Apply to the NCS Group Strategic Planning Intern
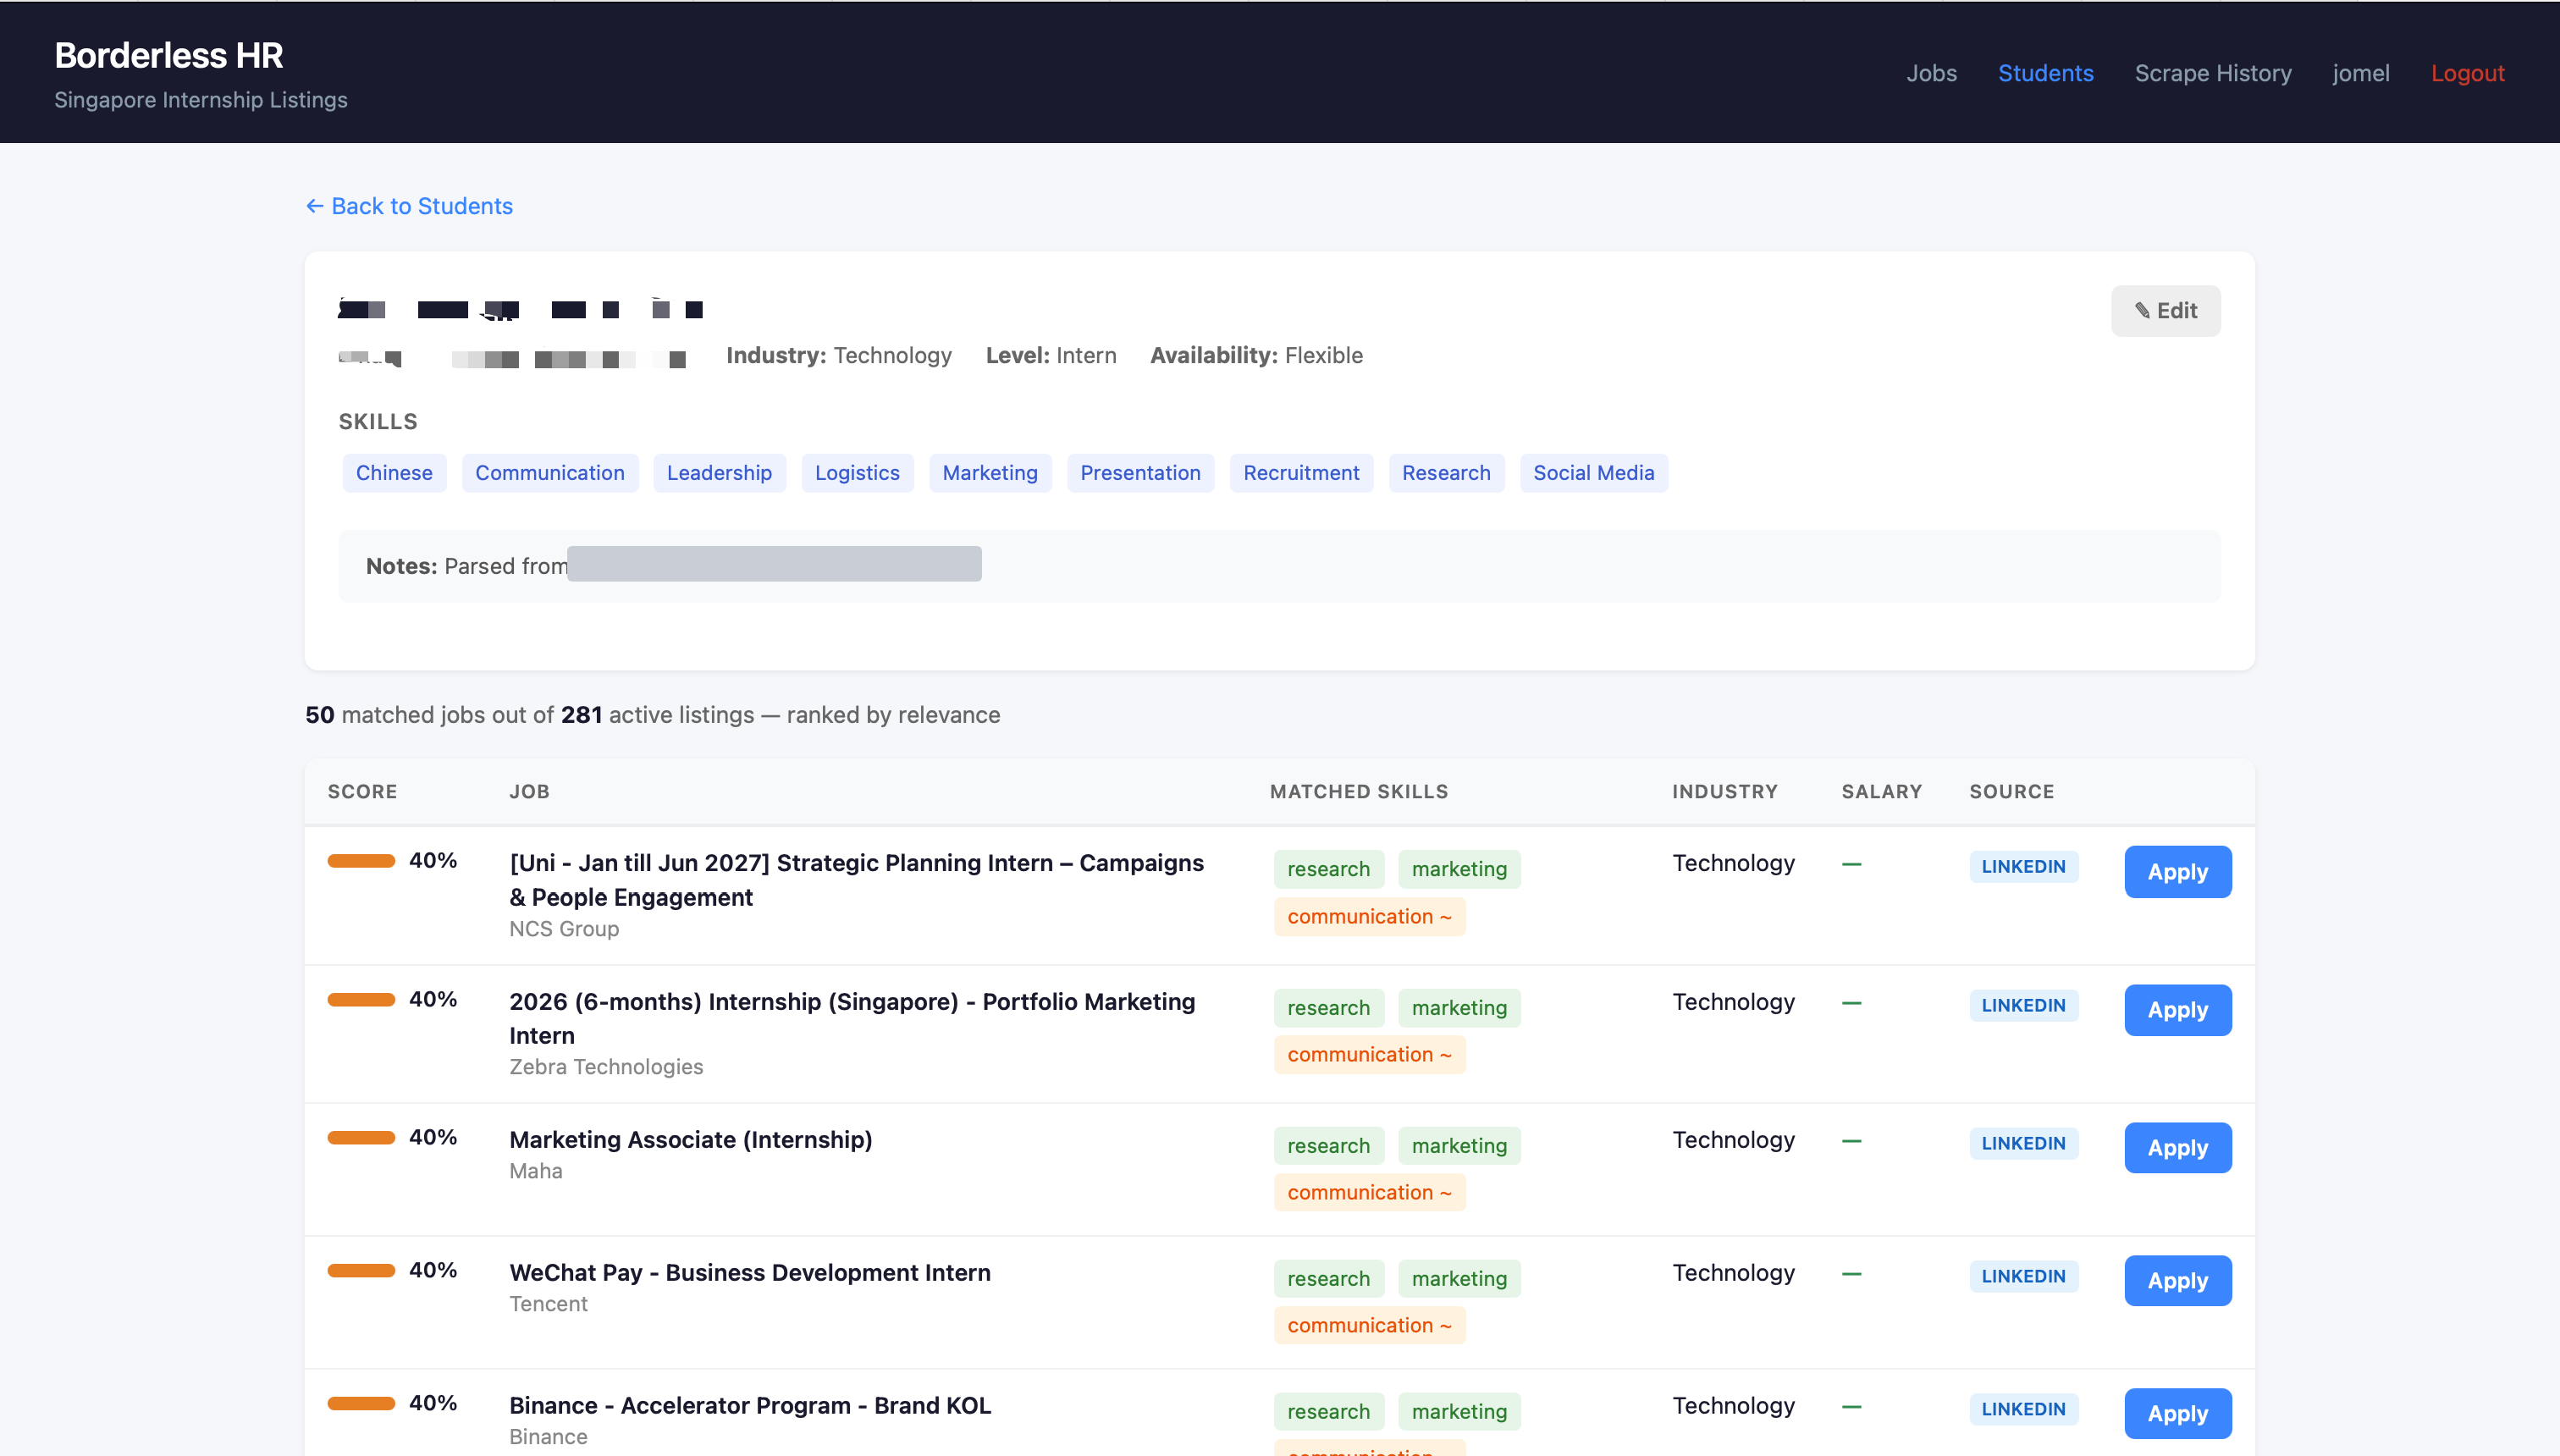This screenshot has height=1456, width=2560. click(x=2177, y=872)
